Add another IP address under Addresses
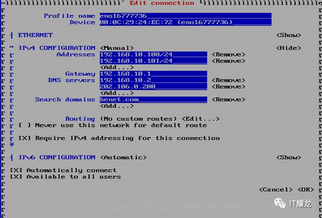The width and height of the screenshot is (322, 218). click(117, 67)
